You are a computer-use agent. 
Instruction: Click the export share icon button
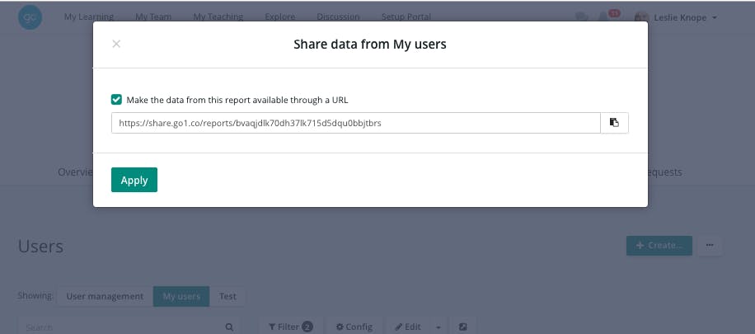(x=463, y=327)
